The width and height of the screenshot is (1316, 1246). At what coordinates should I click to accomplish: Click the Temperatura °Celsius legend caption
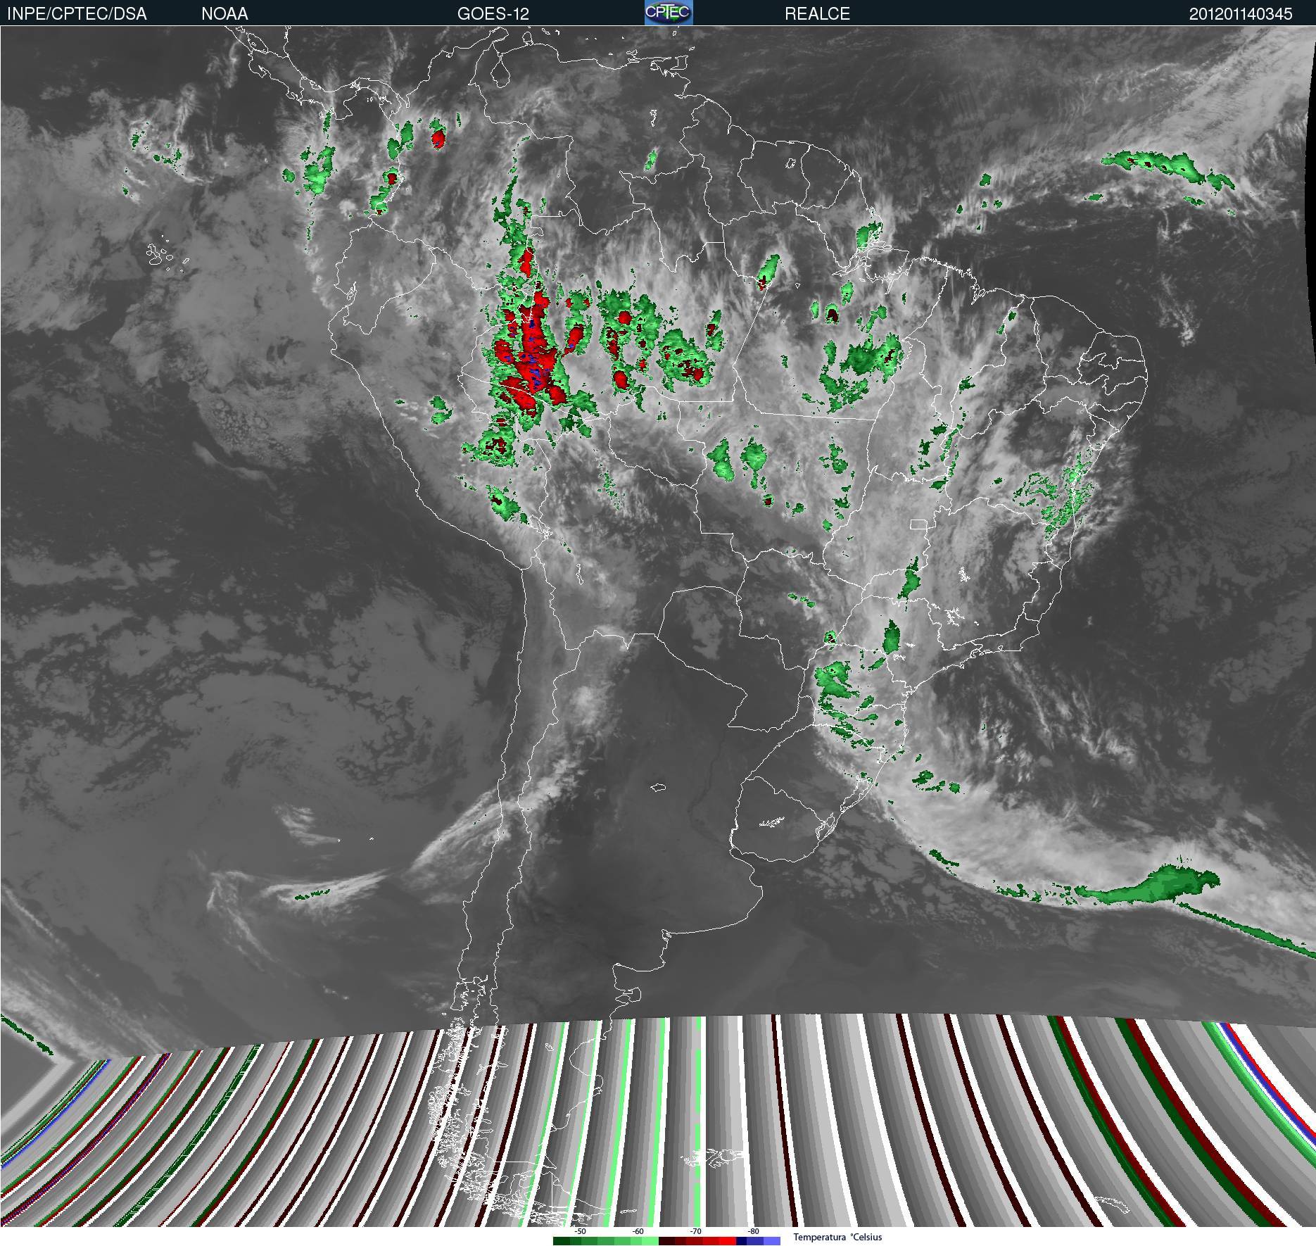point(838,1237)
